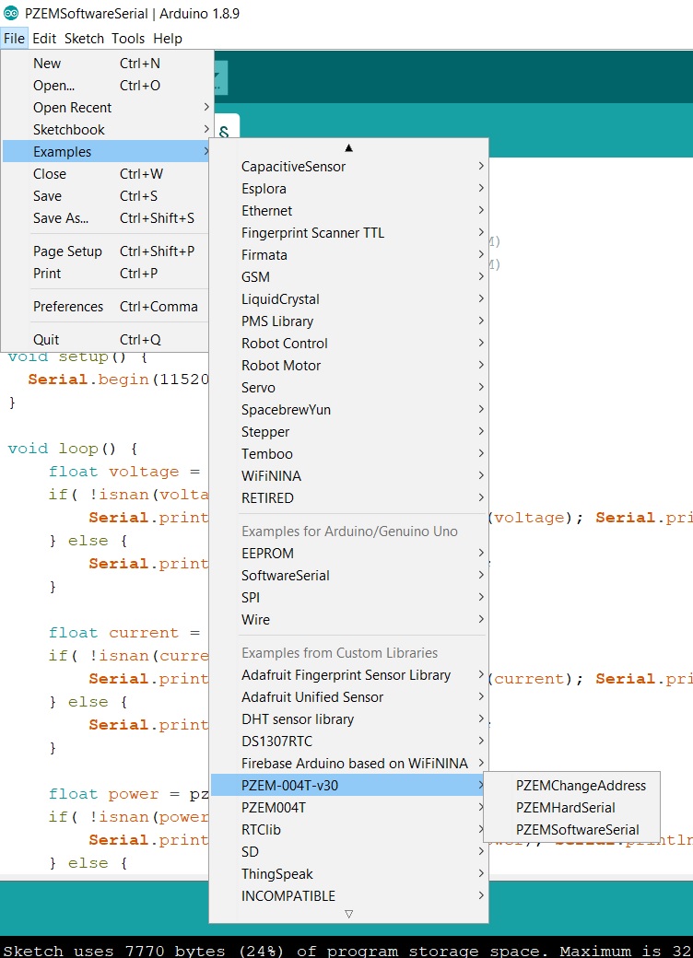Expand GSM examples

click(349, 276)
